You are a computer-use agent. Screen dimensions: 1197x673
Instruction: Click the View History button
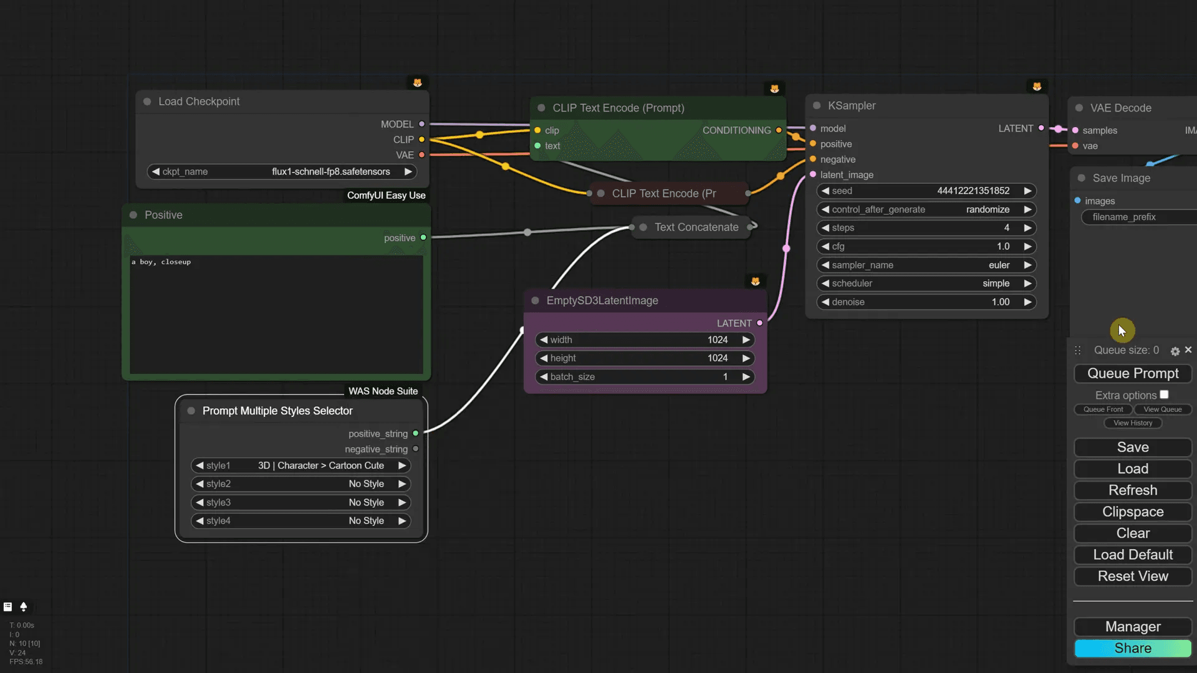1133,423
